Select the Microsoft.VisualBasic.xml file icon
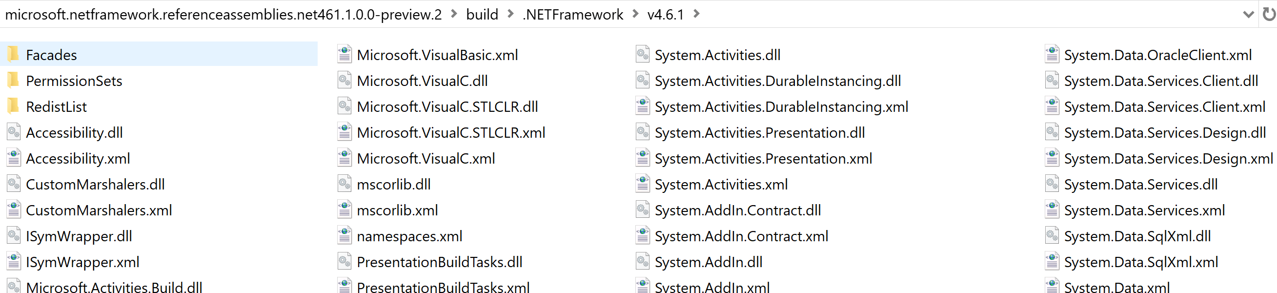The height and width of the screenshot is (293, 1277). 345,54
